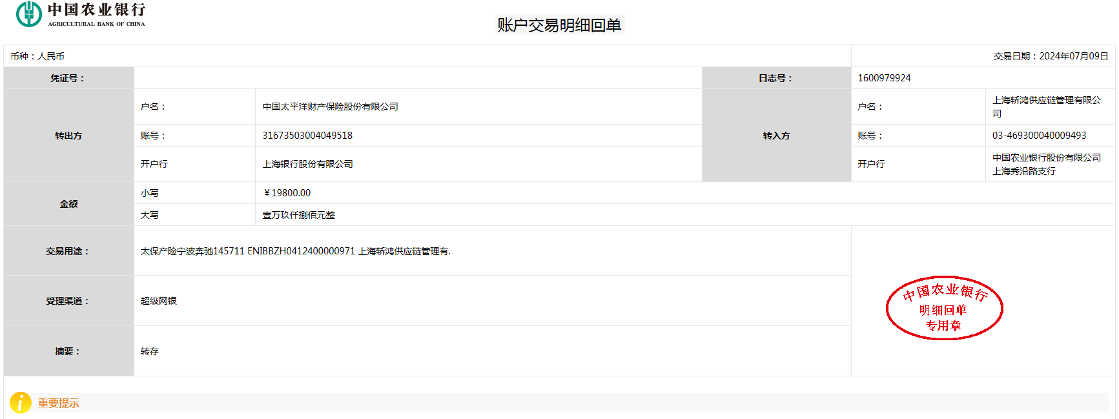Click payer name 中国太平洋财产保险股份有限公司
This screenshot has height=419, width=1119.
click(x=330, y=107)
